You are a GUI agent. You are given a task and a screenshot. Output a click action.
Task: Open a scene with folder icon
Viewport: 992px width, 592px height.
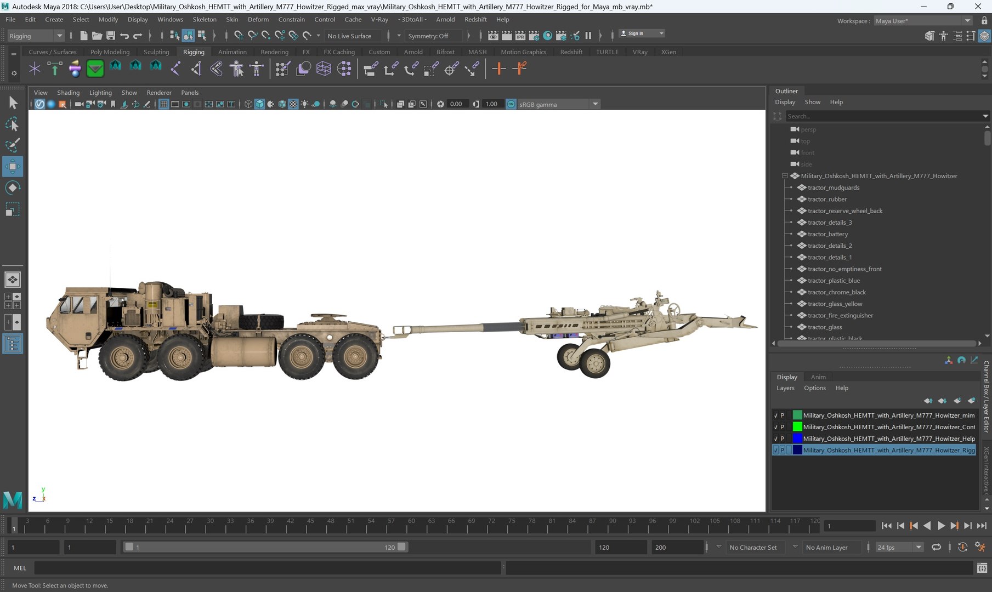(97, 36)
